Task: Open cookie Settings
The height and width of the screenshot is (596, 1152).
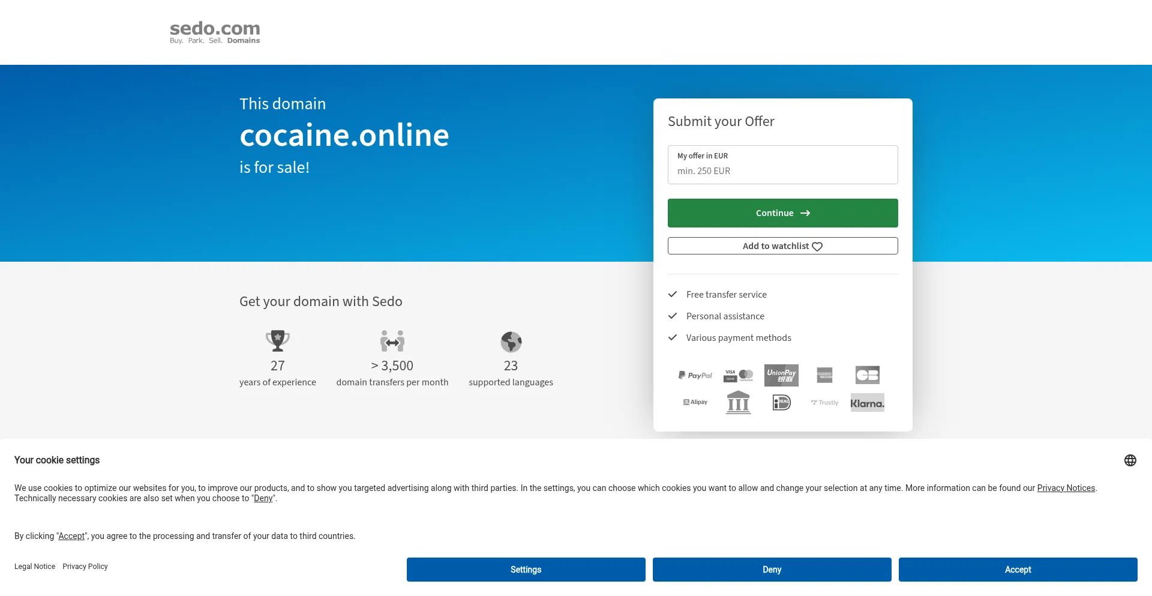Action: pos(526,569)
